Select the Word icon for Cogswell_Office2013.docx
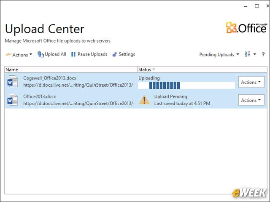Image resolution: width=270 pixels, height=202 pixels. (x=12, y=81)
